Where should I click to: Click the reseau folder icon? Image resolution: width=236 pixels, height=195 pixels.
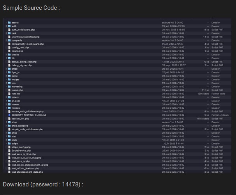[9, 105]
